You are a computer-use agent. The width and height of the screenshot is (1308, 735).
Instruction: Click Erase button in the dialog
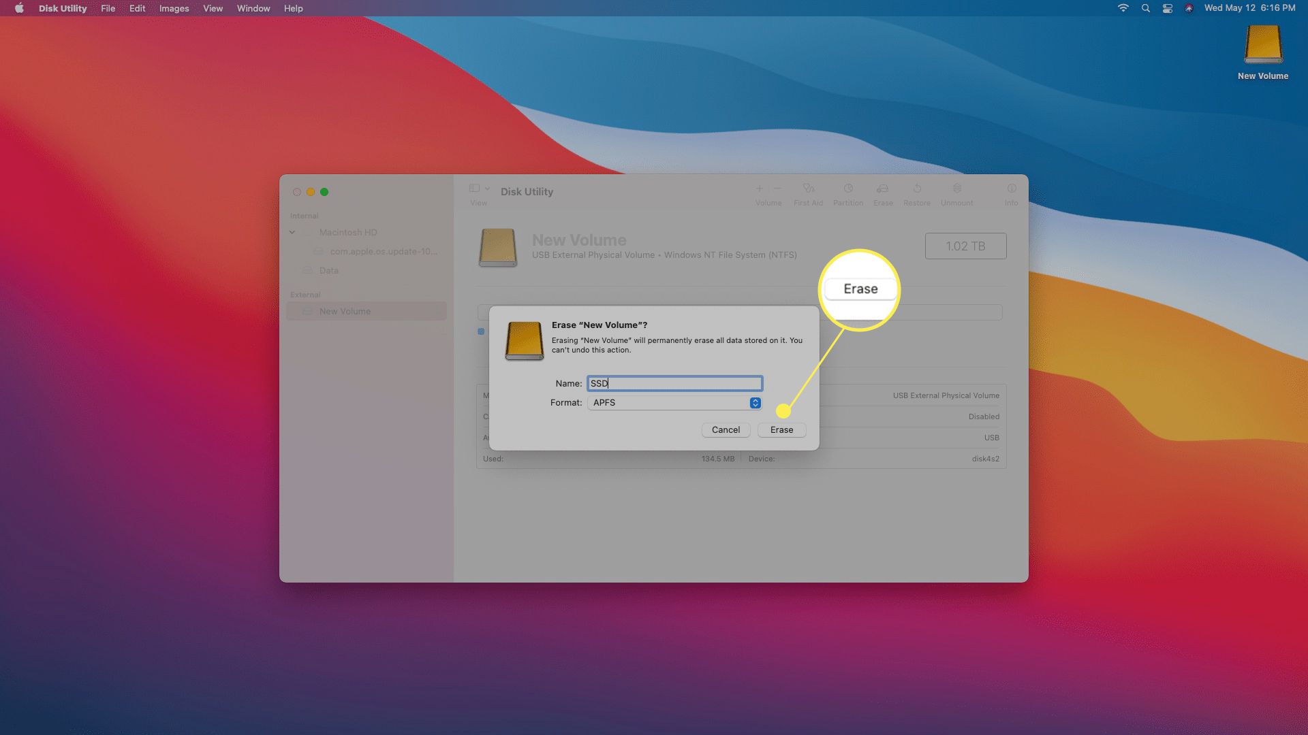(x=781, y=429)
